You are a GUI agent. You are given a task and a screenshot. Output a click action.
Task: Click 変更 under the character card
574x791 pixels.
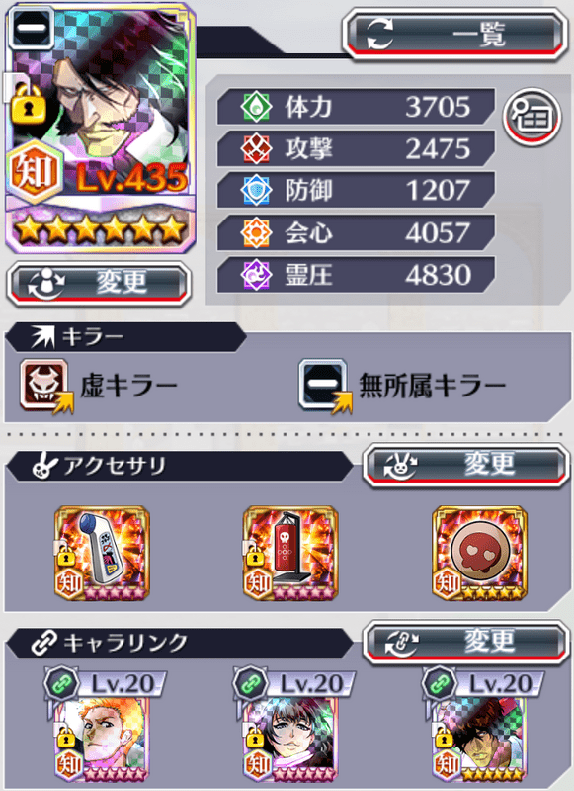coord(99,283)
